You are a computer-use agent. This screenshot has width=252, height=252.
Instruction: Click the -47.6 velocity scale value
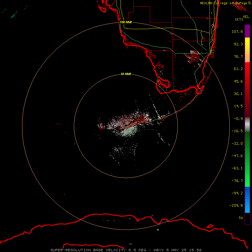(x=237, y=156)
